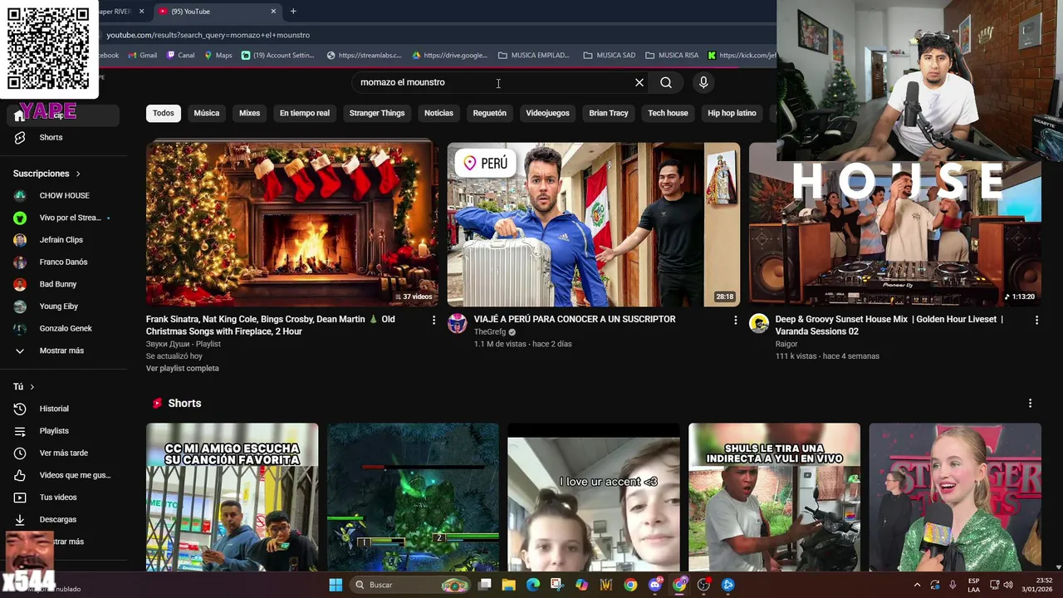Open Franco Danós subscription
Viewport: 1063px width, 598px height.
[63, 262]
